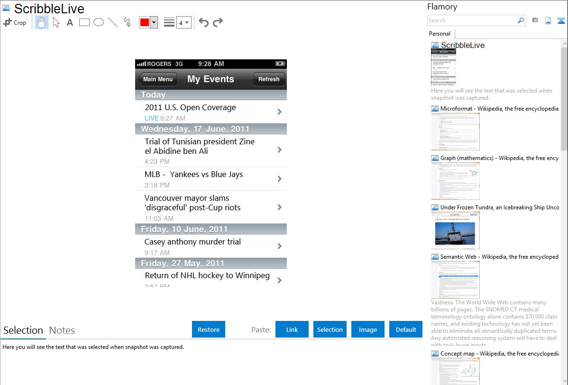Click the Under Frozen Tundra title text
Image resolution: width=568 pixels, height=385 pixels.
tap(499, 207)
